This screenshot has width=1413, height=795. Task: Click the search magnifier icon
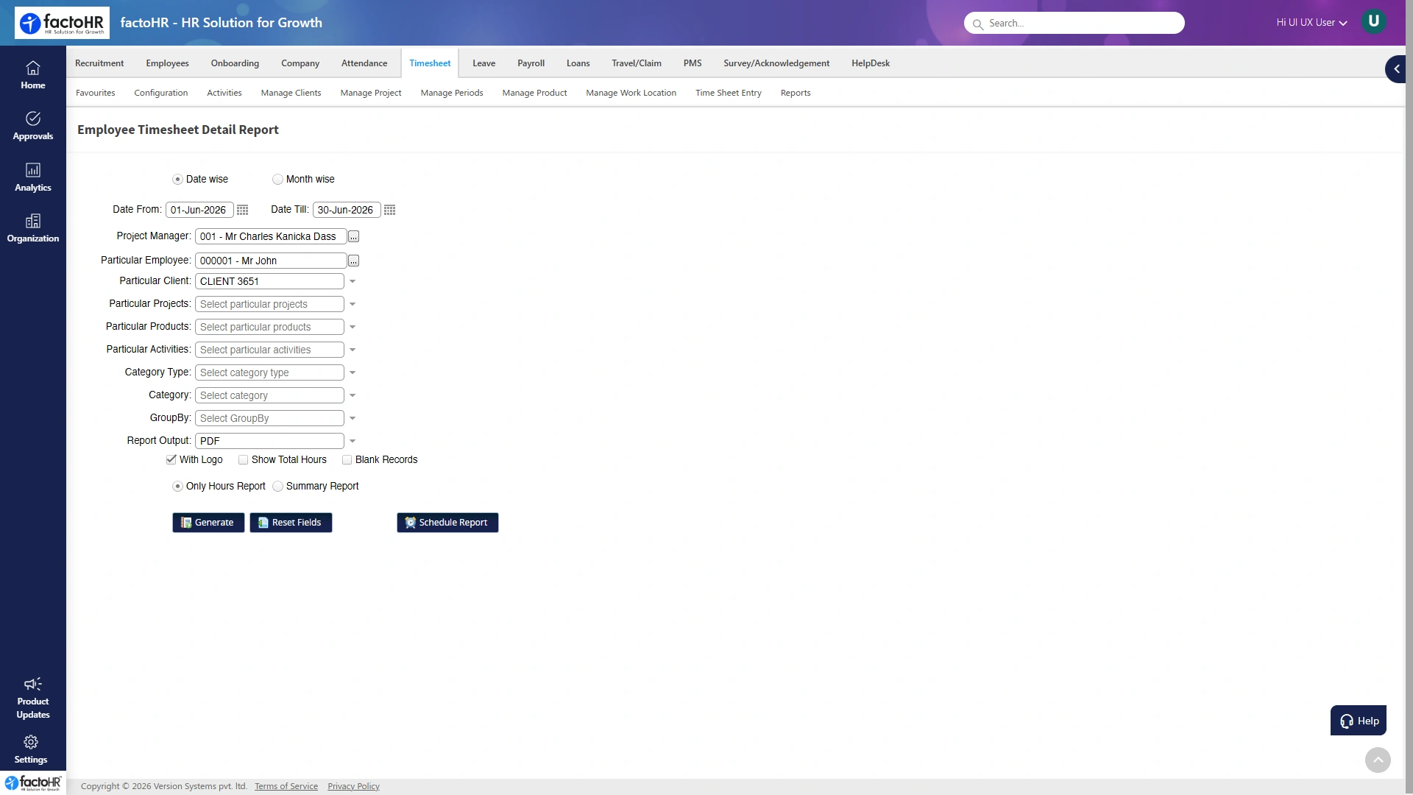[978, 24]
